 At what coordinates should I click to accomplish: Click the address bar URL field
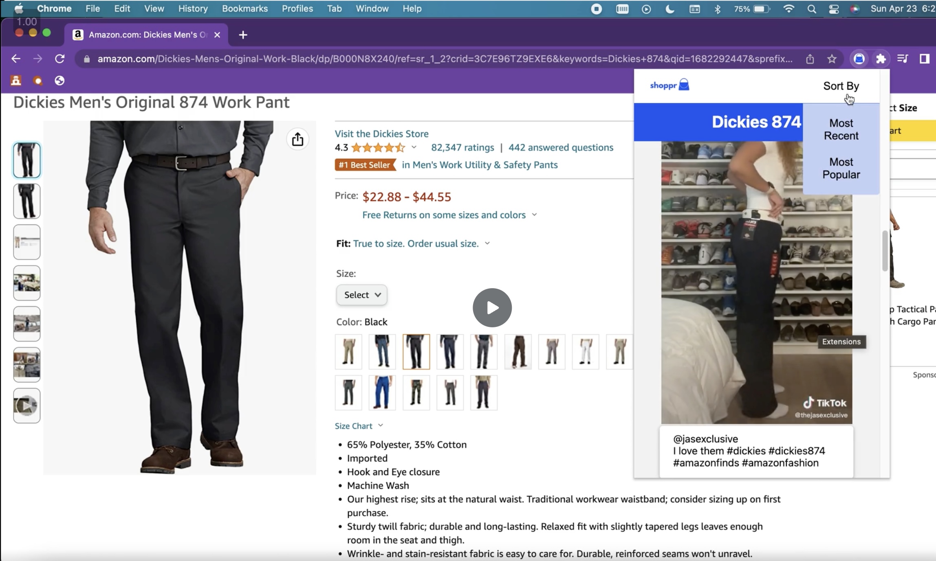(445, 59)
